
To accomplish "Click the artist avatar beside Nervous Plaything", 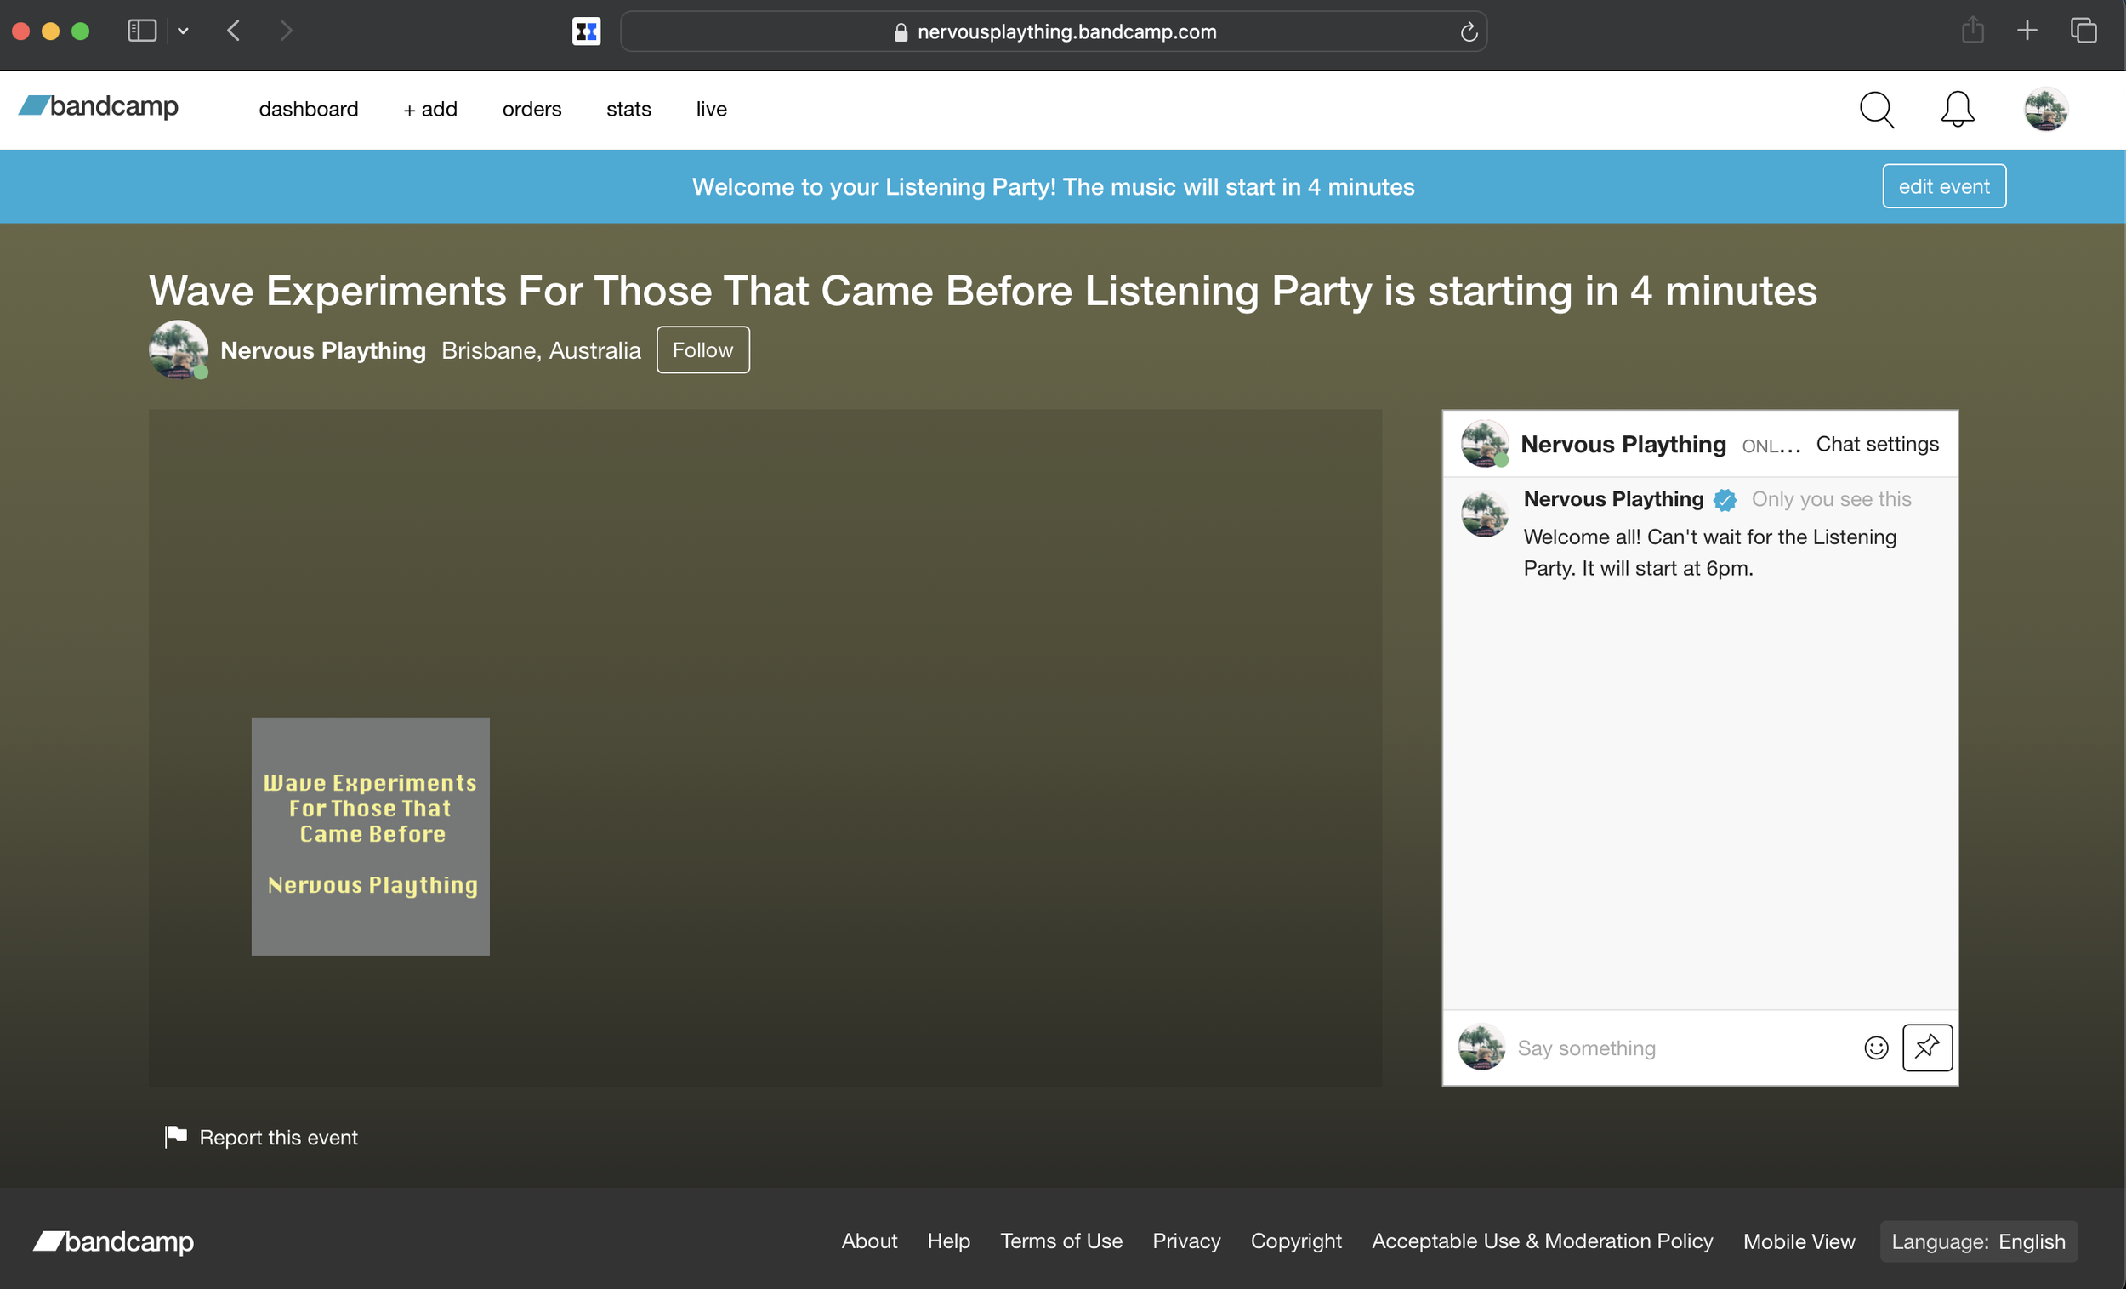I will 178,350.
